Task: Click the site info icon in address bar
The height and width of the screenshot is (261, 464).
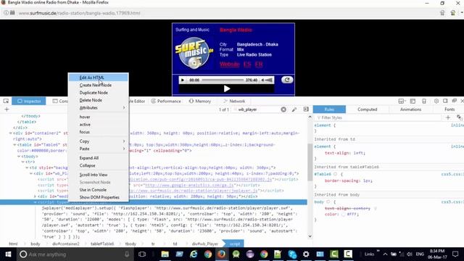Action: [x=6, y=13]
